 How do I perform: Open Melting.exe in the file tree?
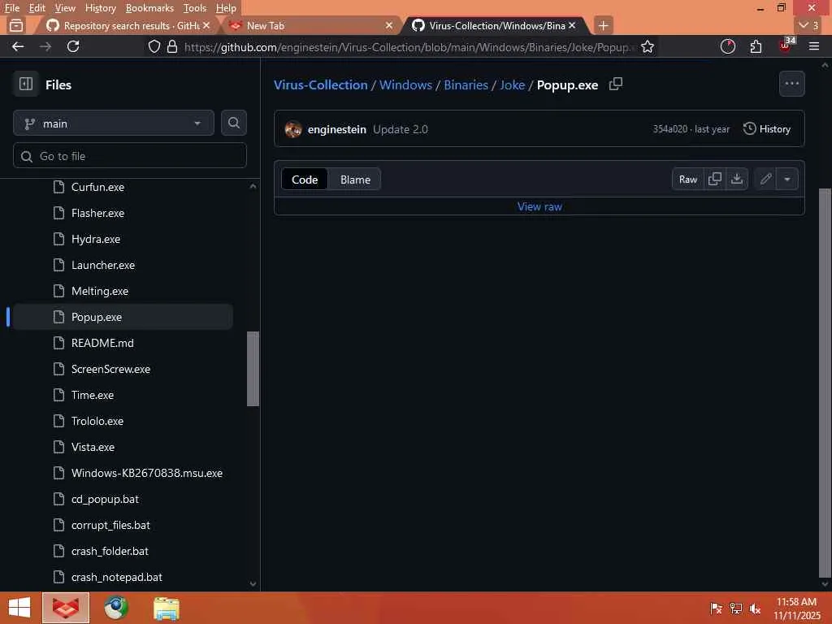click(100, 291)
